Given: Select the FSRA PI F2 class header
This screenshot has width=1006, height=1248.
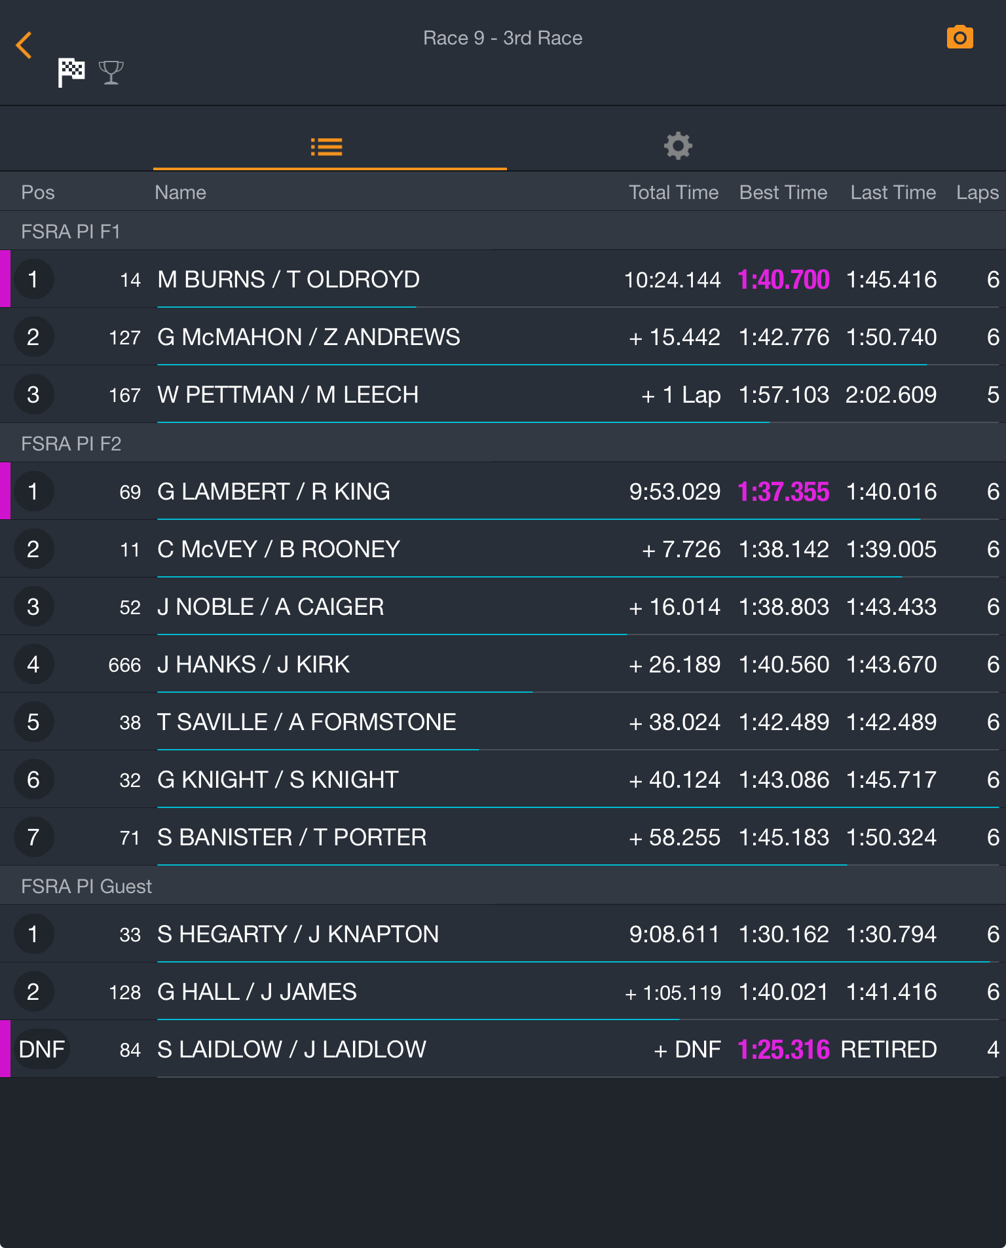Looking at the screenshot, I should click(x=503, y=443).
